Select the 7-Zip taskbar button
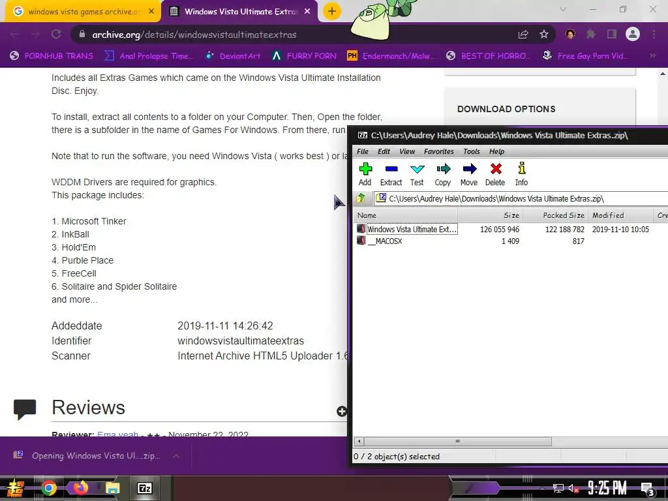The width and height of the screenshot is (668, 501). (145, 488)
